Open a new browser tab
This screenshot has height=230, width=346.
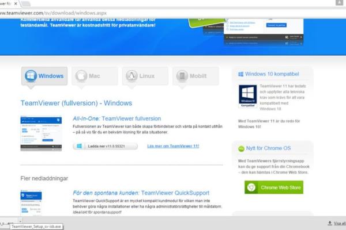26,3
